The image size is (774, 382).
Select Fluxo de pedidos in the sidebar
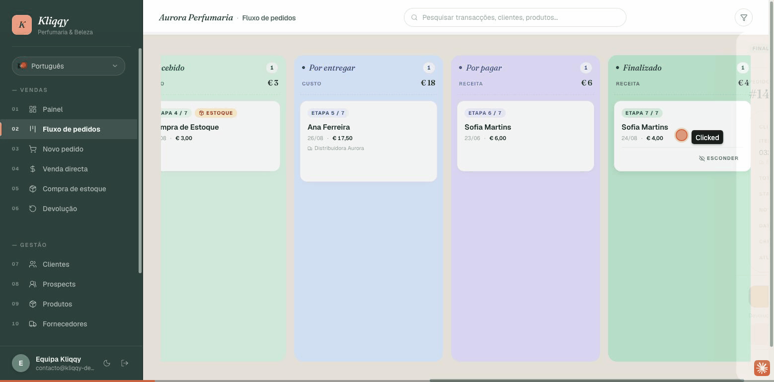[x=69, y=129]
